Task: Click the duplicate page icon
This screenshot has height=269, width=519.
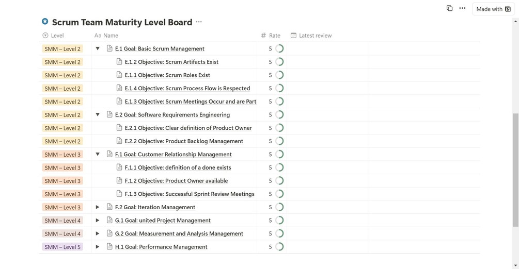Action: [x=449, y=8]
